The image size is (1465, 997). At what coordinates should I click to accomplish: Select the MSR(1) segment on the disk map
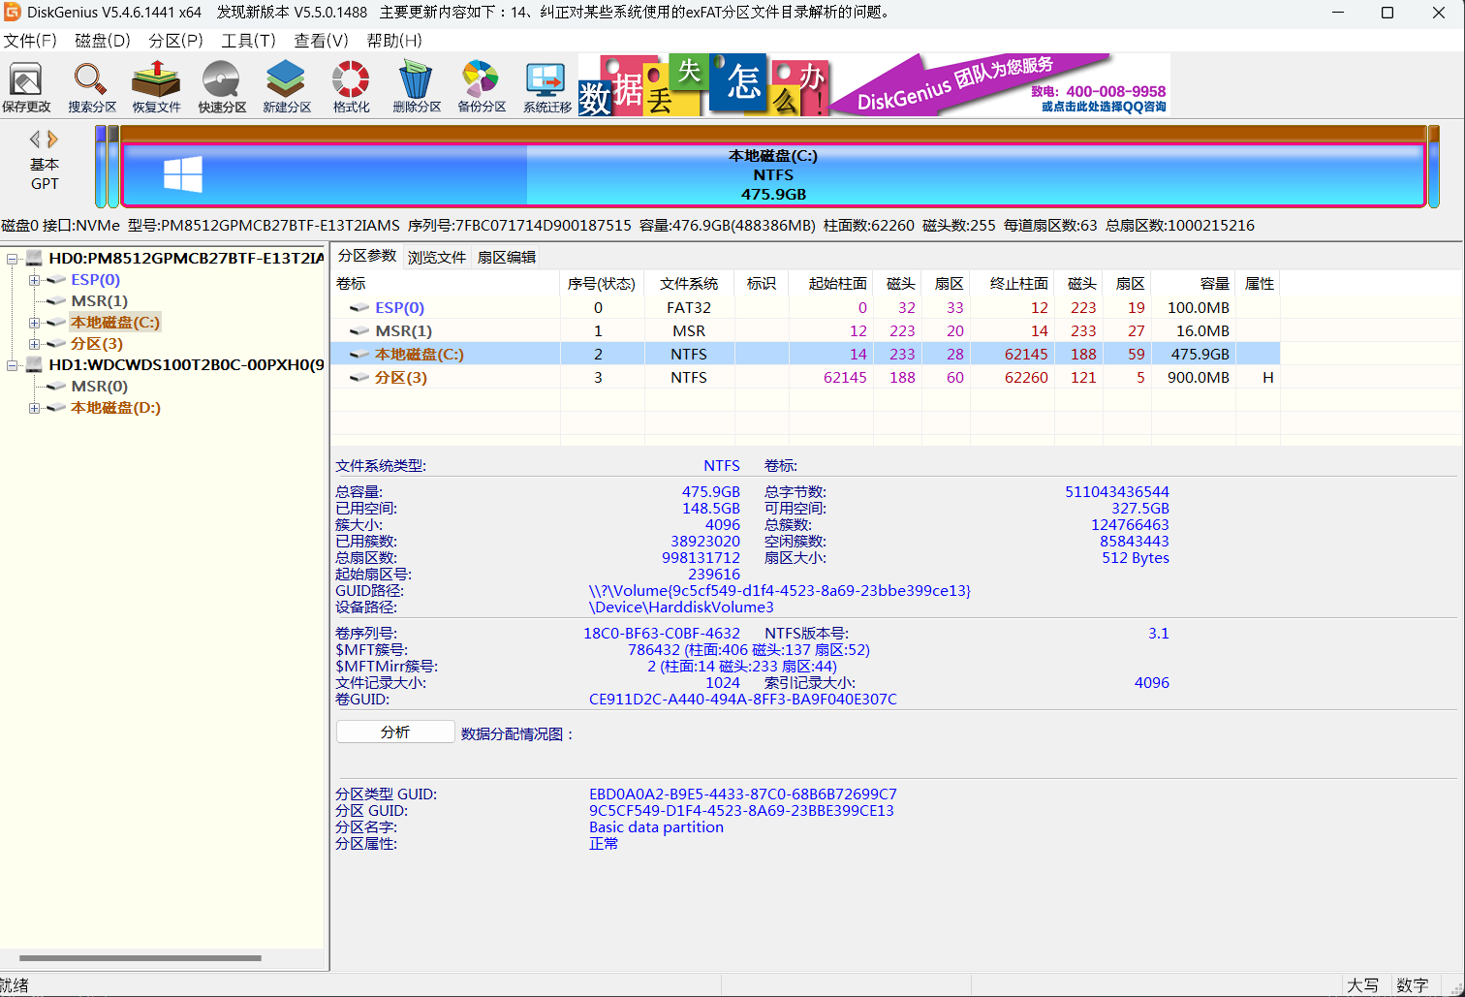point(113,166)
